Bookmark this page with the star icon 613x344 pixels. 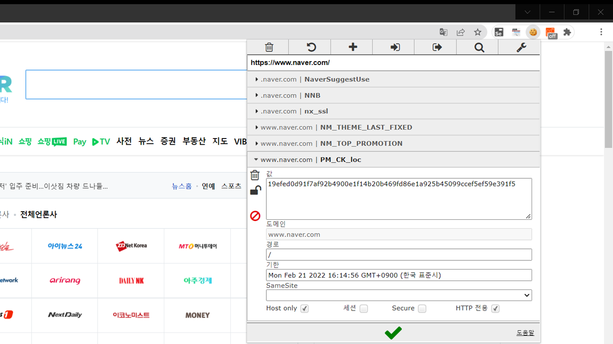coord(477,32)
